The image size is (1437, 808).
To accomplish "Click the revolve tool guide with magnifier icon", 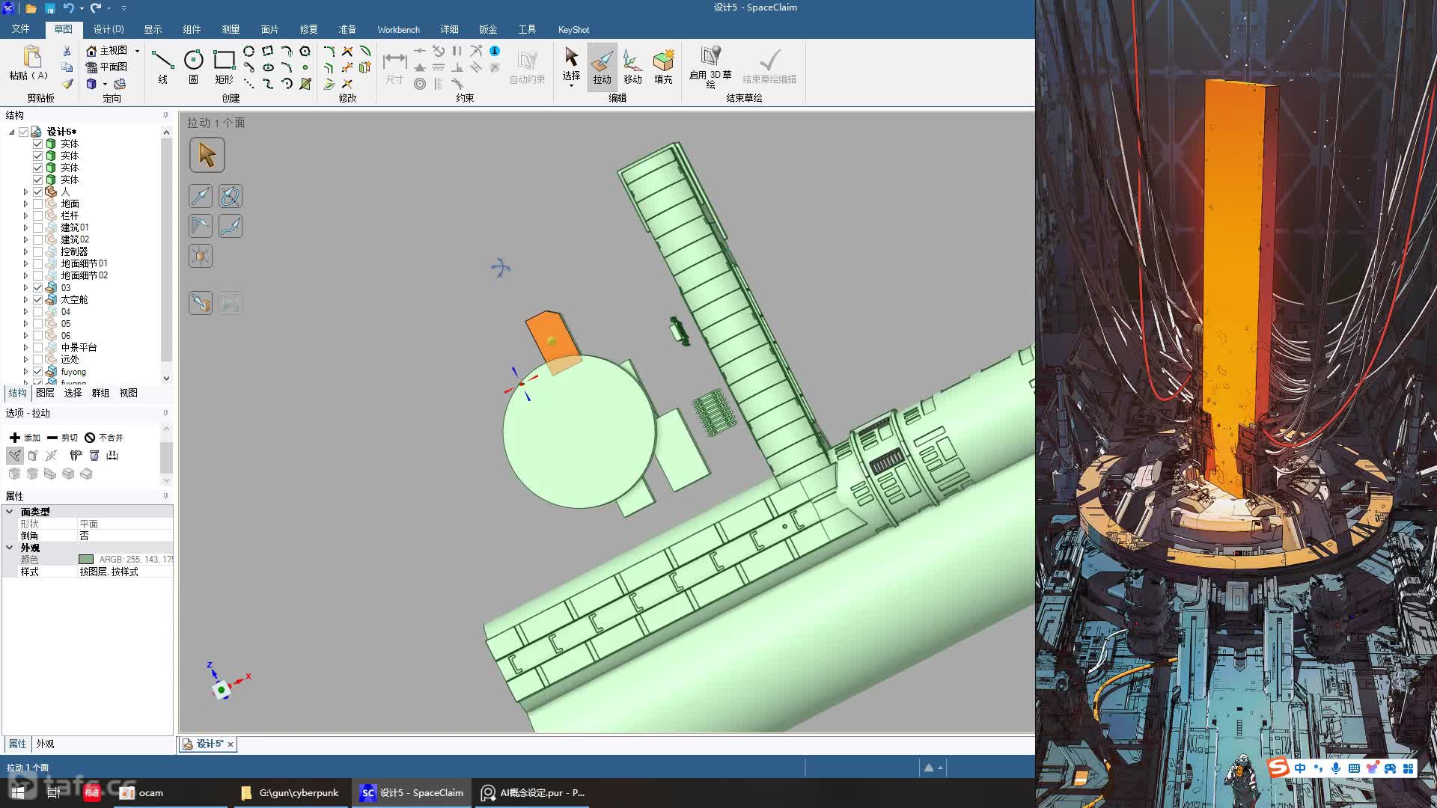I will coord(231,197).
